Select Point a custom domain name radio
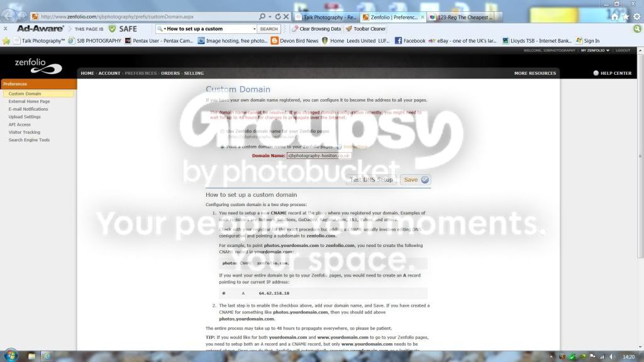The width and height of the screenshot is (644, 362). tap(222, 147)
